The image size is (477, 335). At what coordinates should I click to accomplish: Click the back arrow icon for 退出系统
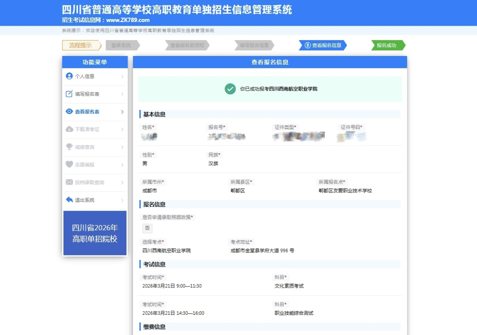pyautogui.click(x=69, y=200)
